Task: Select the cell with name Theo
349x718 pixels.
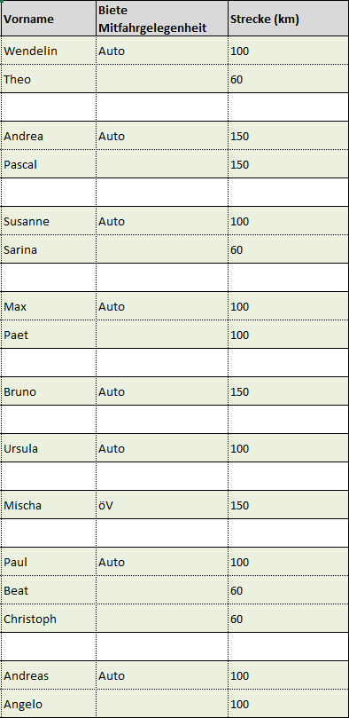Action: coord(49,79)
